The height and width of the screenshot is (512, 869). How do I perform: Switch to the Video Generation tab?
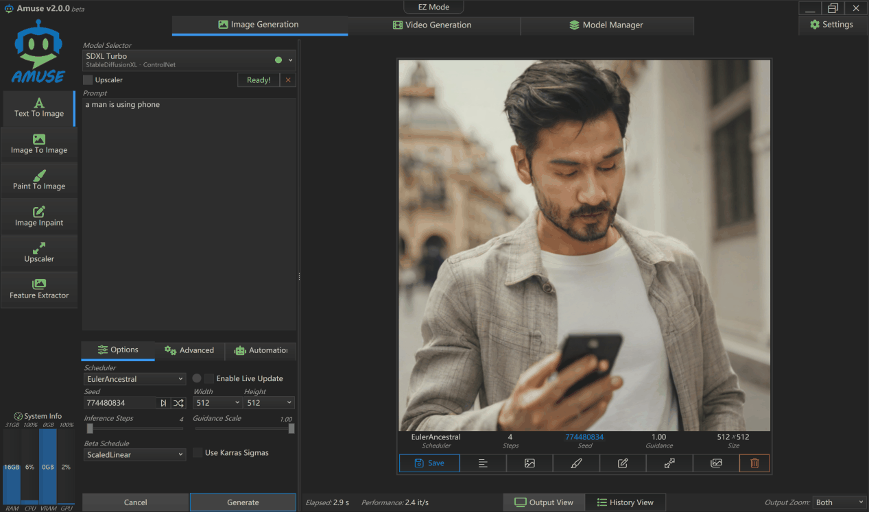coord(433,25)
